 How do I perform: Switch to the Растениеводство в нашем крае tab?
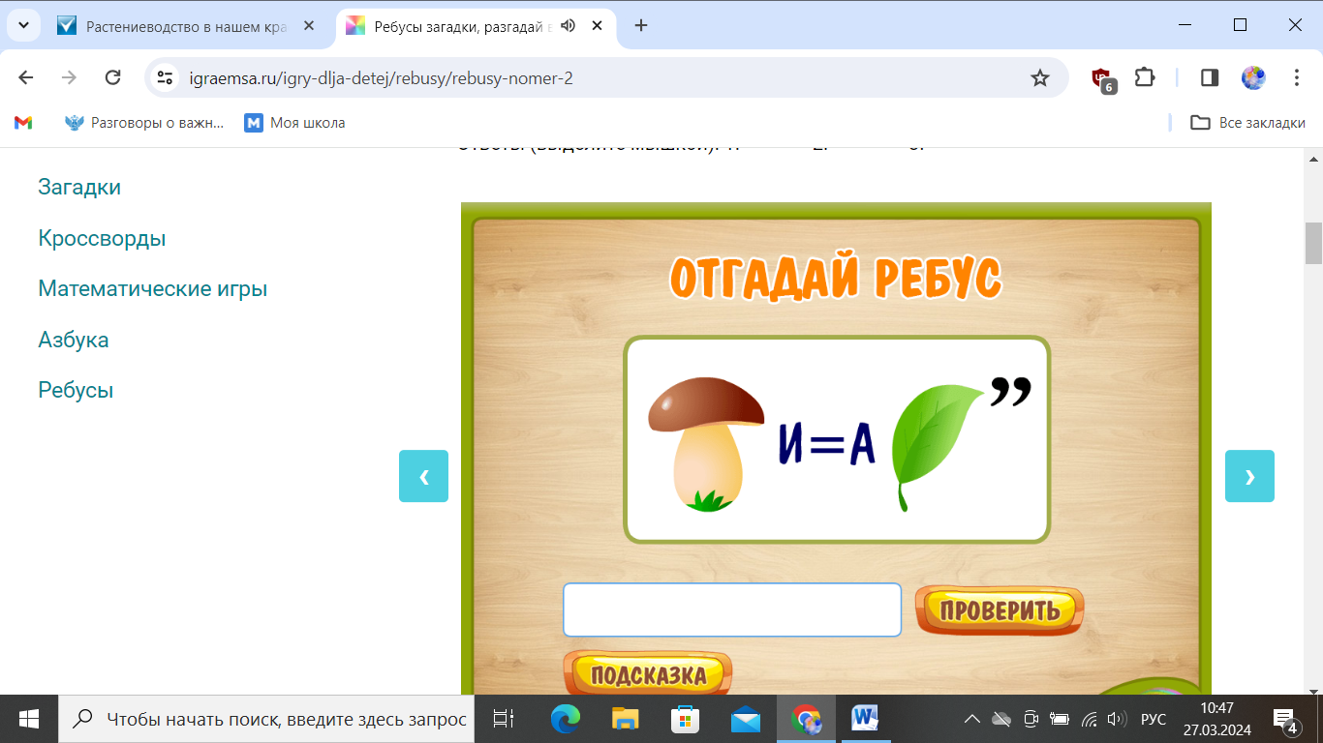187,26
